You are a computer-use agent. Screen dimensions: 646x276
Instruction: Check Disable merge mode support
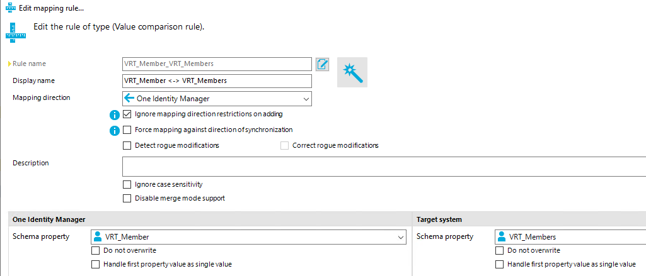pos(127,199)
